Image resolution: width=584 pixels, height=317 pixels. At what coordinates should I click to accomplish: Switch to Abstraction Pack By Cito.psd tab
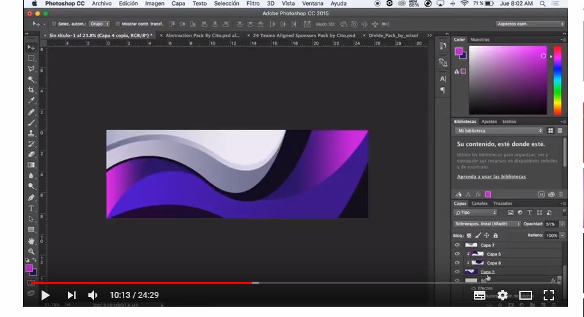tap(202, 35)
